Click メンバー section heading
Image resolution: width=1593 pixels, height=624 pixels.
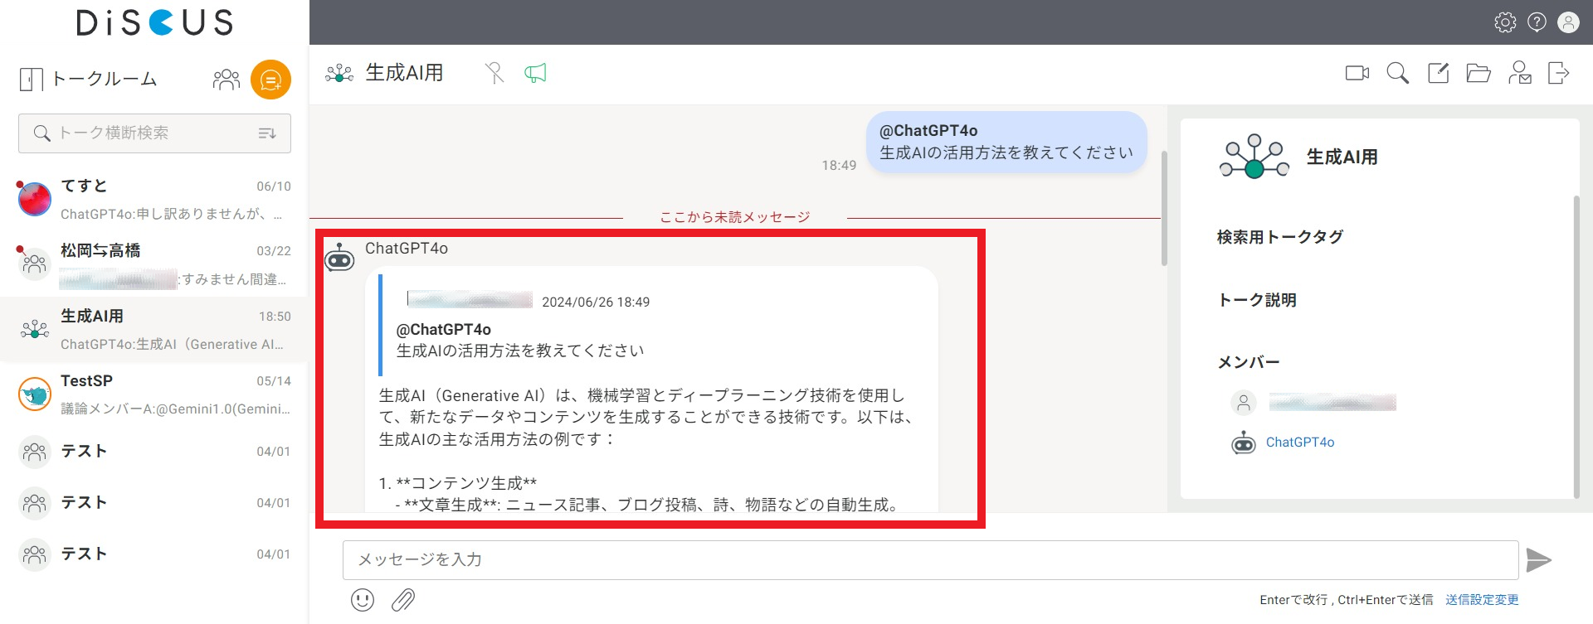click(x=1248, y=362)
